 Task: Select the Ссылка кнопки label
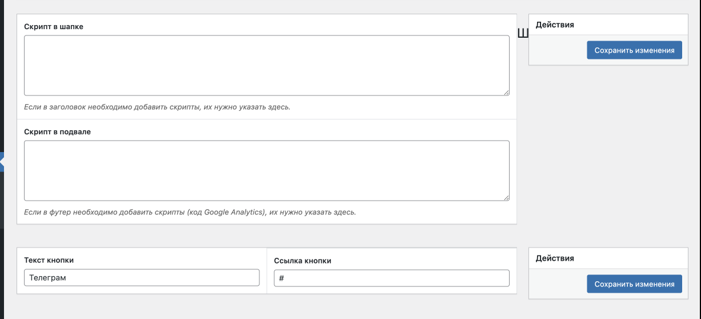[x=302, y=261]
